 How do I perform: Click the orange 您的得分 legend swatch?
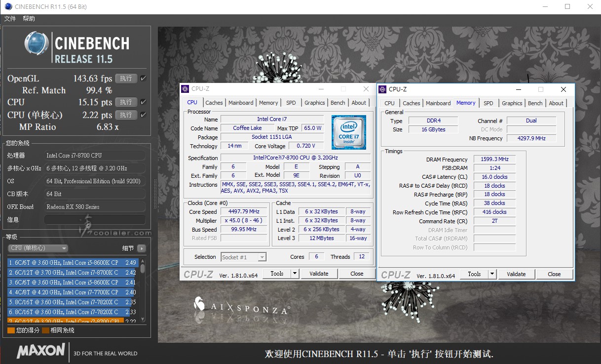pos(11,330)
